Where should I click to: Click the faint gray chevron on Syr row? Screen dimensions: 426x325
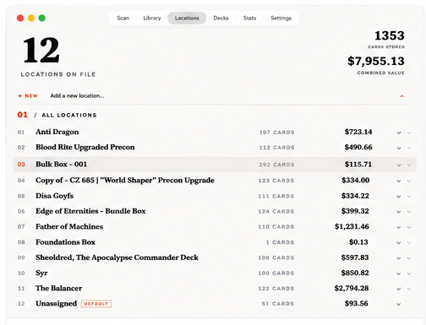(409, 274)
